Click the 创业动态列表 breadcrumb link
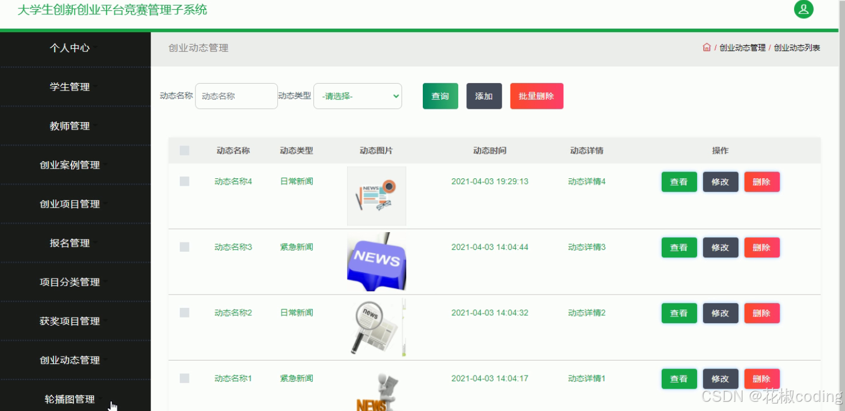The height and width of the screenshot is (411, 845). [797, 48]
